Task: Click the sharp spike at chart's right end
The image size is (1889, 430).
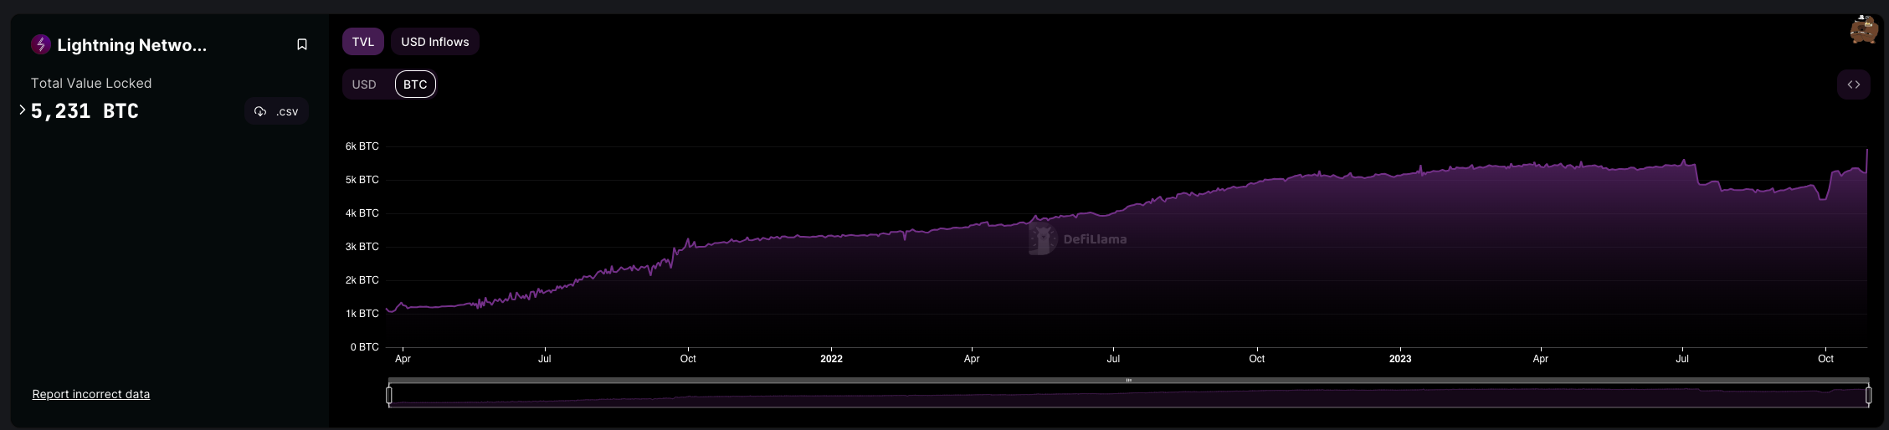Action: (1866, 151)
